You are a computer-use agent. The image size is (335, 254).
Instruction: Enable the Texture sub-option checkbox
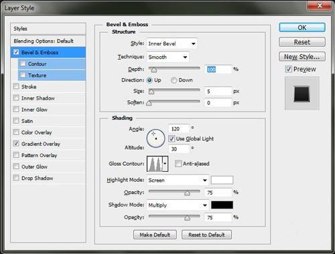(x=23, y=75)
